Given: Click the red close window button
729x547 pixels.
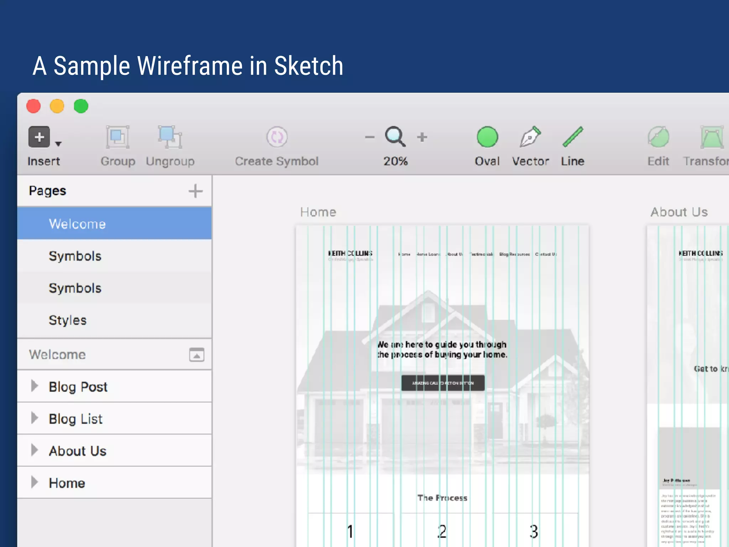Looking at the screenshot, I should pos(33,106).
